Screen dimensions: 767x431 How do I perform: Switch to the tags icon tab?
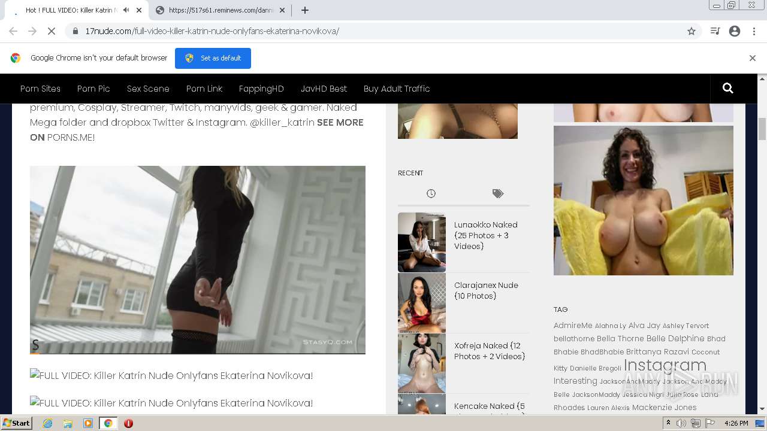[x=498, y=193]
